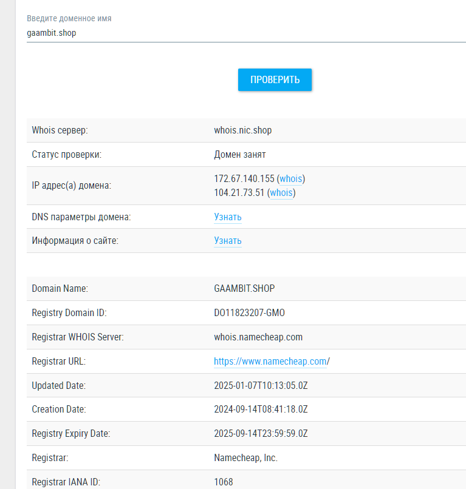Click the domain name input field
Image resolution: width=466 pixels, height=489 pixels.
click(x=246, y=33)
